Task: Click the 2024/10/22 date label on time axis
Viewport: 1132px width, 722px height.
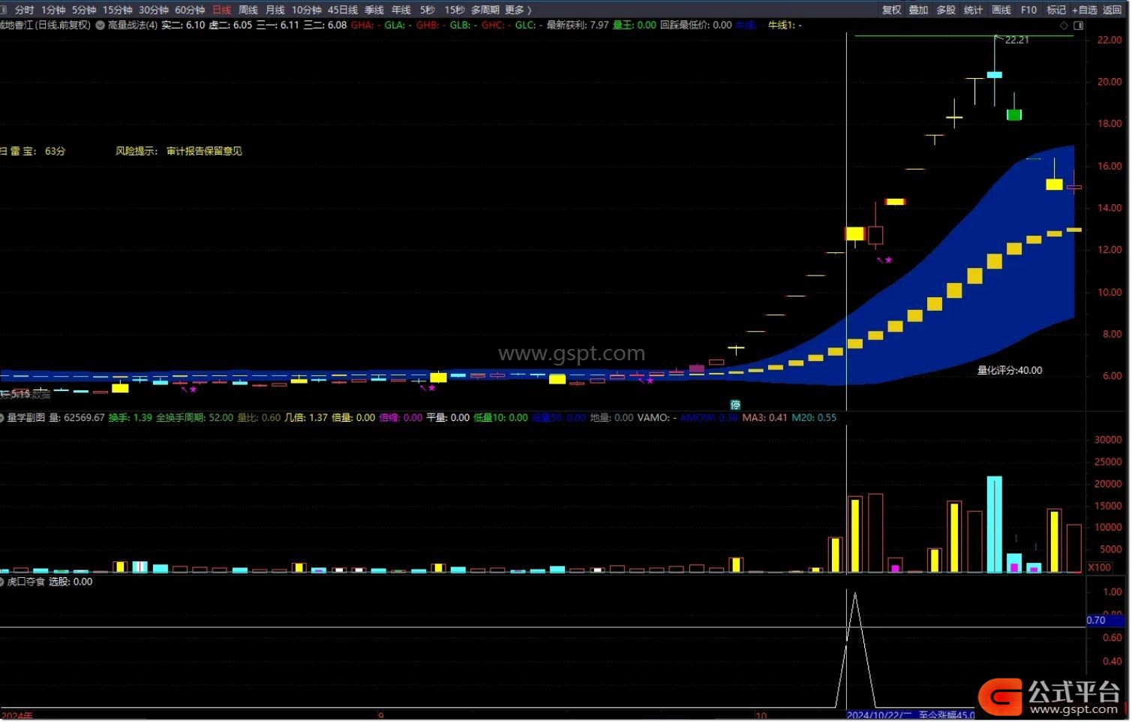Action: coord(879,716)
